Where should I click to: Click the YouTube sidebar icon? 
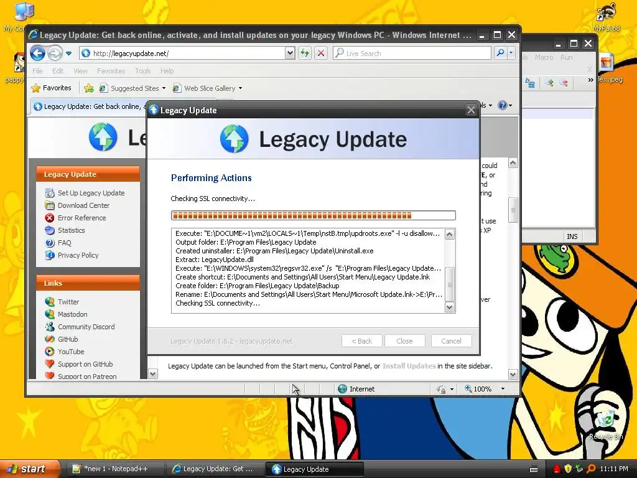tap(50, 352)
